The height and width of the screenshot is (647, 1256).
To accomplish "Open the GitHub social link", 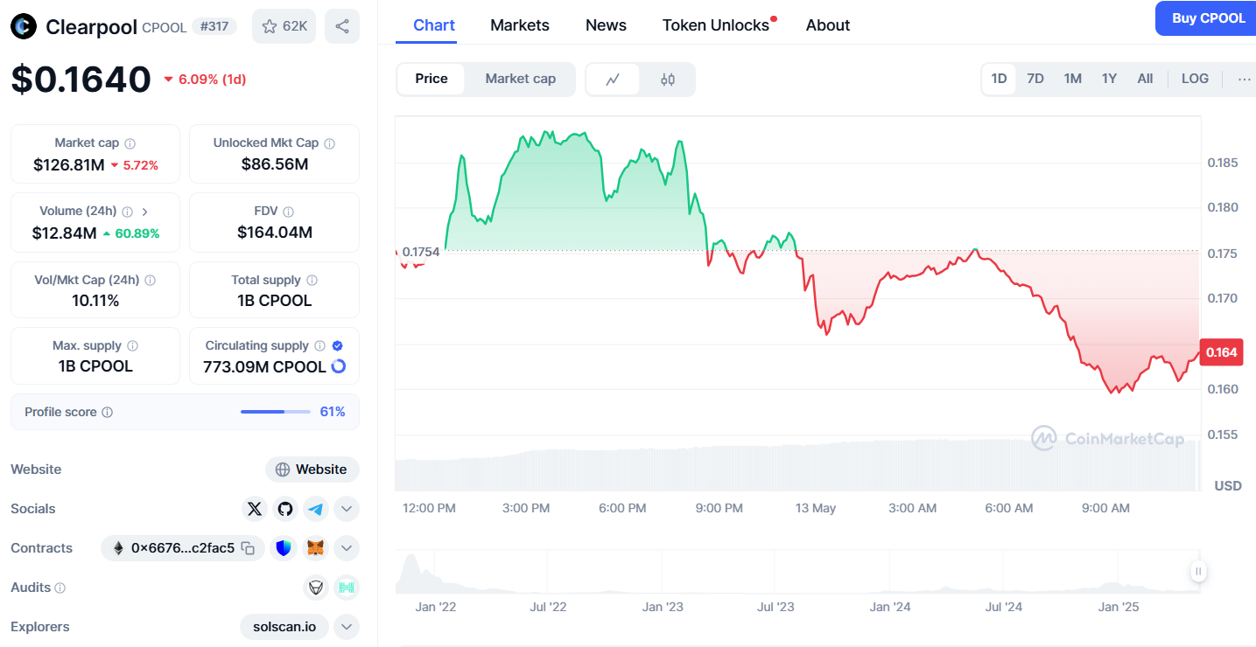I will [x=285, y=509].
